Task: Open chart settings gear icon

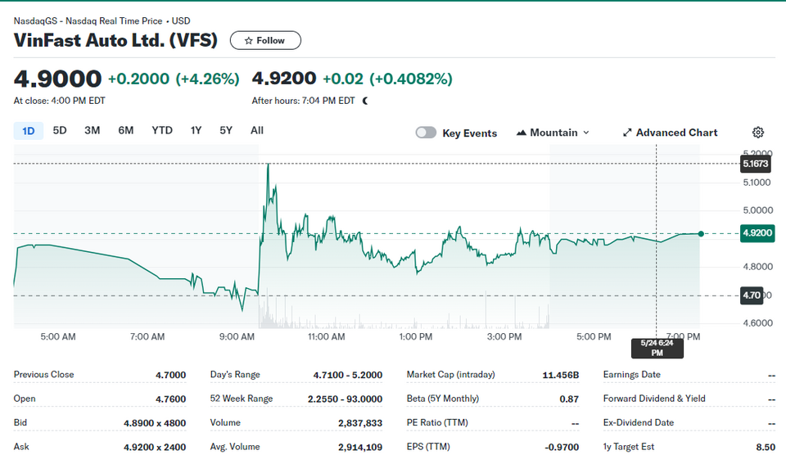Action: point(758,133)
